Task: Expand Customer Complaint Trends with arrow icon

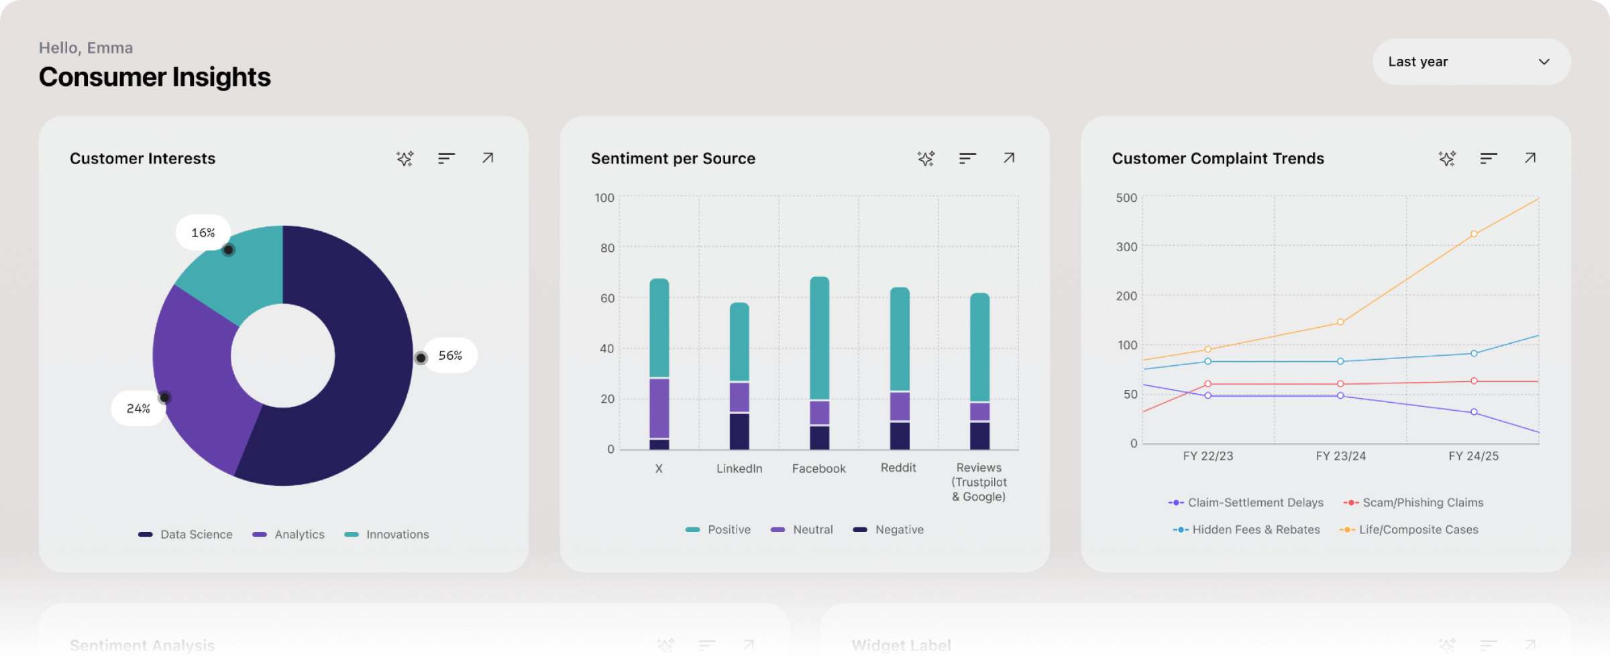Action: [1530, 157]
